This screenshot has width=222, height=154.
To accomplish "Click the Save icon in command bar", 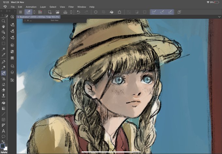I will tap(65, 12).
